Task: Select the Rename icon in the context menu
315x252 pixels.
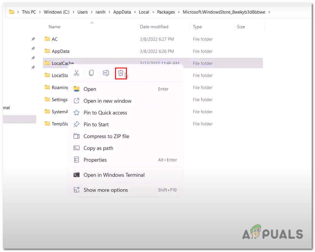Action: coord(106,73)
